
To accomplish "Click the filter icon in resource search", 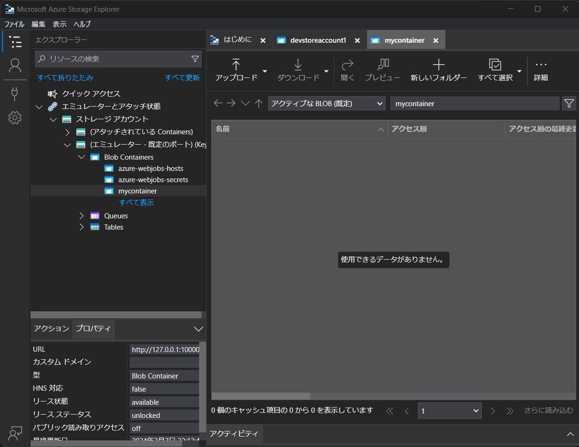I will [x=195, y=59].
